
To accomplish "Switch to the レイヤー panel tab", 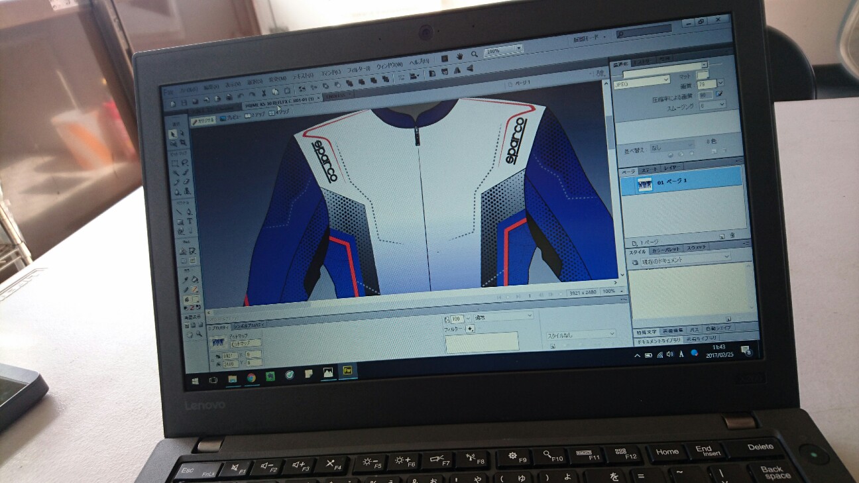I will (x=673, y=167).
